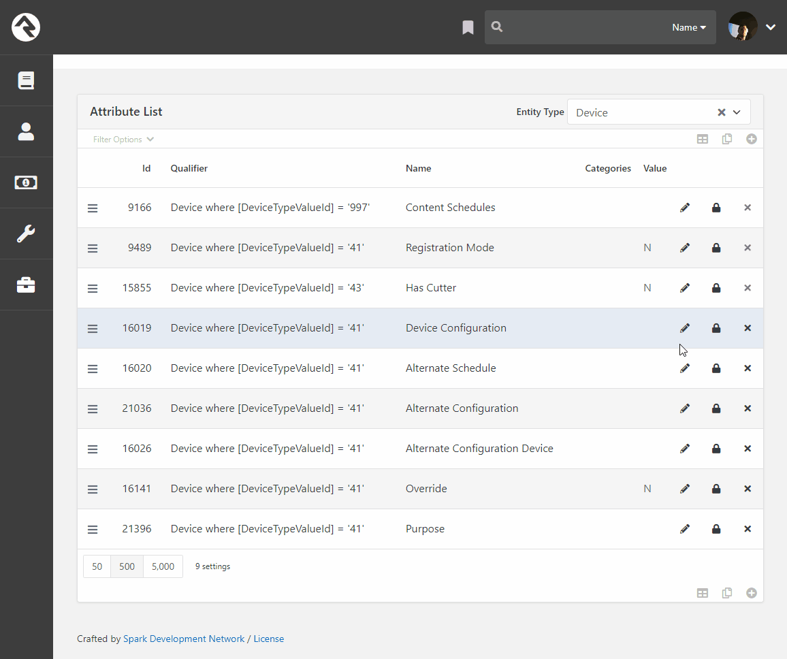This screenshot has height=659, width=787.
Task: Grab reorder handle for Content Schedules row
Action: (x=93, y=208)
